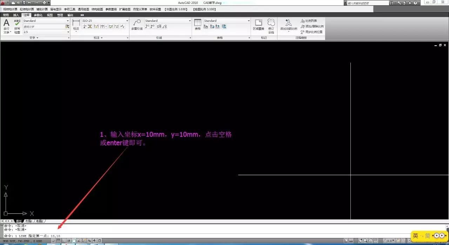
Task: Click the Plot printer icon
Action: coord(44,3)
